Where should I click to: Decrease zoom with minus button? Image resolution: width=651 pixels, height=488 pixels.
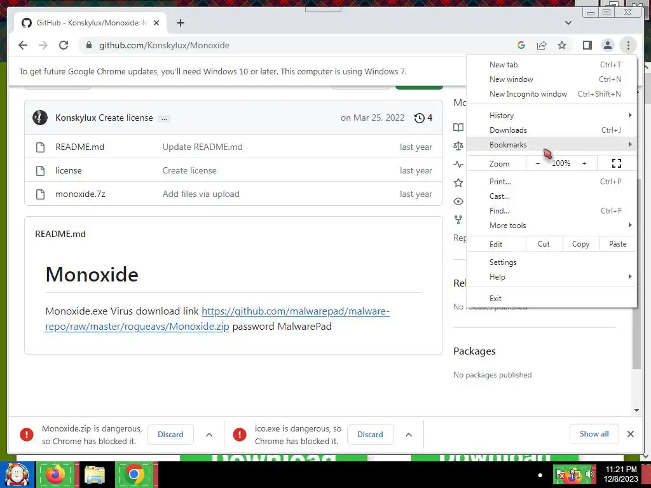(x=538, y=163)
